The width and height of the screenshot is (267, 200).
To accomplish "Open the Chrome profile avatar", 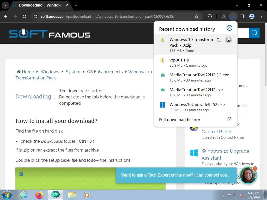I will click(252, 16).
